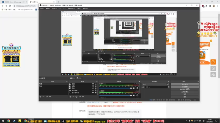The image size is (220, 123).
Task: Remove selected scene with minus icon
Action: pos(43,97)
